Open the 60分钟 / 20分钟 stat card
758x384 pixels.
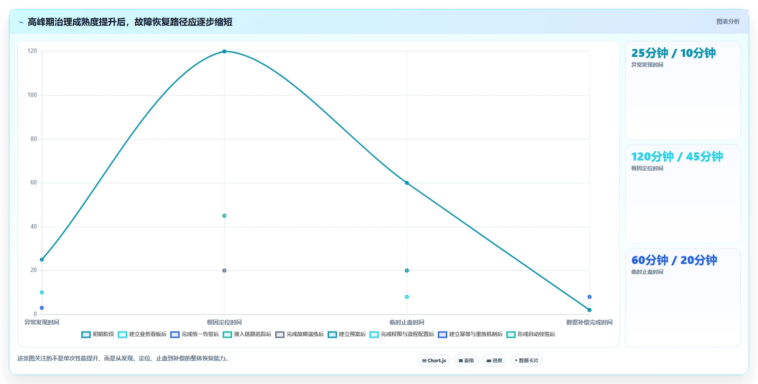click(x=683, y=298)
